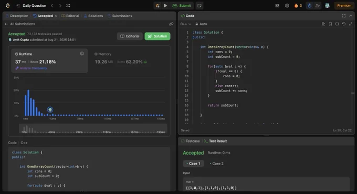Go to the next question arrow

pos(60,5)
